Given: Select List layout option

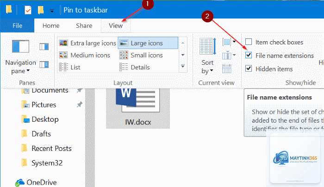Looking at the screenshot, I should click(x=69, y=67).
